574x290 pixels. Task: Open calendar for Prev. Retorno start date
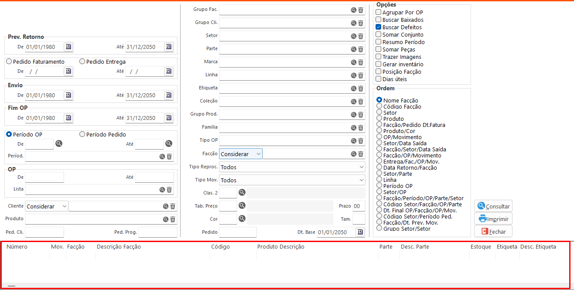(68, 47)
